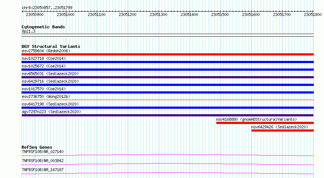Viewport: 324px width, 178px height.
Task: Open variant label esv2736750 (Wong2012b)
Action: pyautogui.click(x=46, y=96)
